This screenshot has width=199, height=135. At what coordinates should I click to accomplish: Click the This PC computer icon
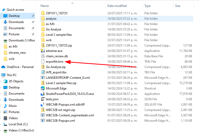(3, 75)
